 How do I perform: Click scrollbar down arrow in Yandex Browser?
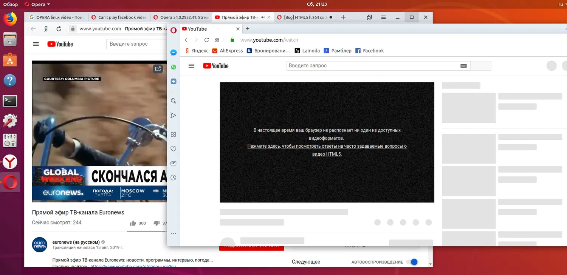pos(430,264)
